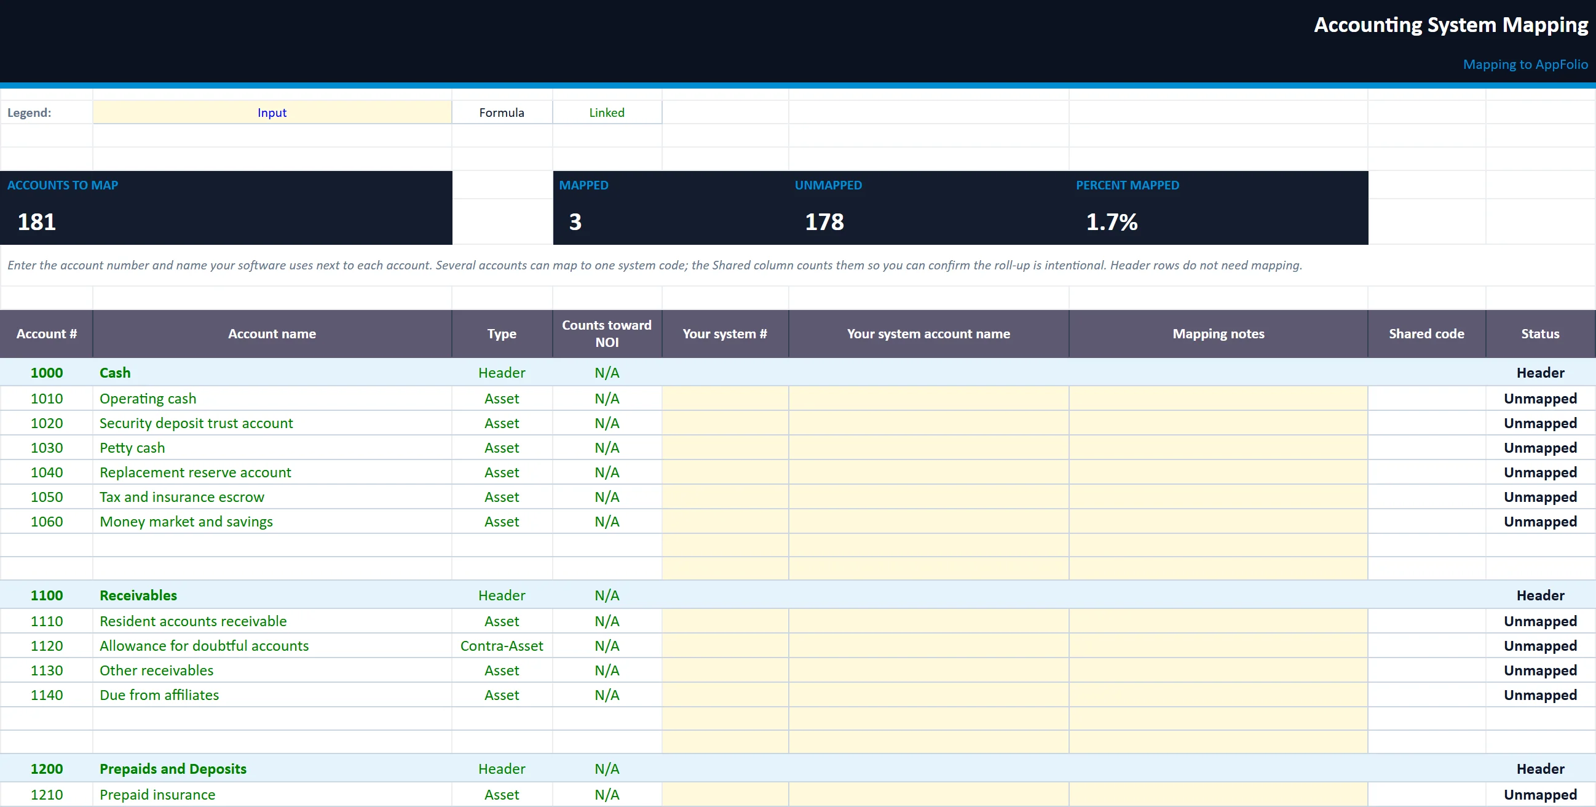The height and width of the screenshot is (807, 1596).
Task: Click Unmapped status for Replacement reserve account
Action: tap(1540, 472)
